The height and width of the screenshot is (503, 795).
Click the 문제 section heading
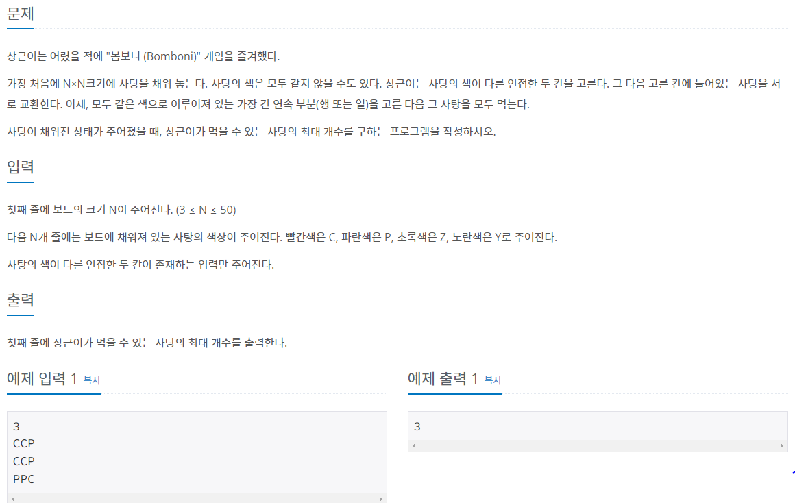[21, 14]
